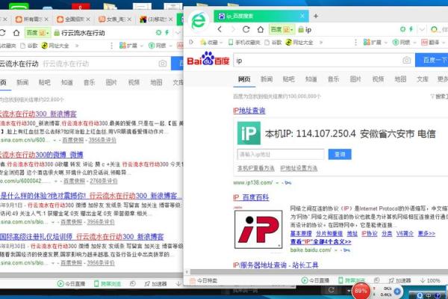Select 新闻 tab in left Baidu window
The height and width of the screenshot is (299, 448).
coord(22,83)
